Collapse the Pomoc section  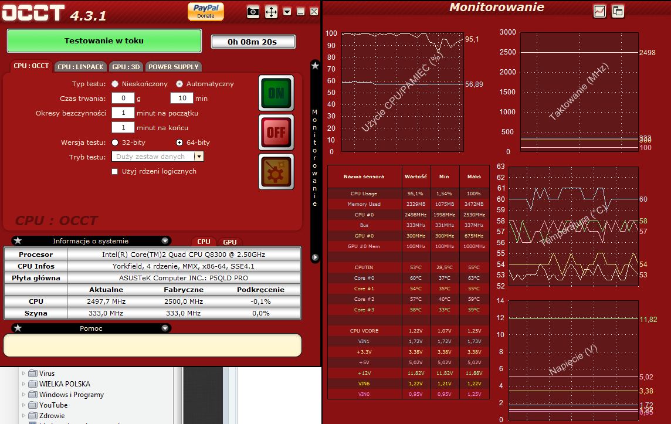[x=165, y=328]
